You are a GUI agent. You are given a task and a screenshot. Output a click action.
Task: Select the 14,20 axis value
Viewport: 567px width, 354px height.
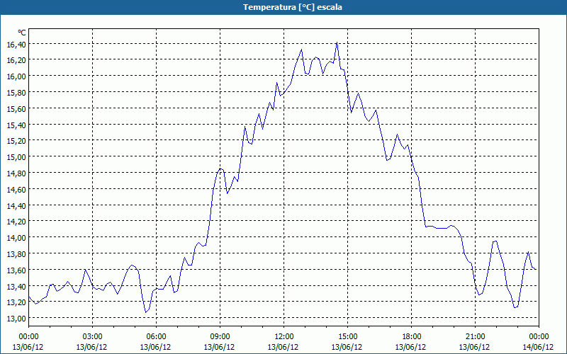click(x=16, y=222)
